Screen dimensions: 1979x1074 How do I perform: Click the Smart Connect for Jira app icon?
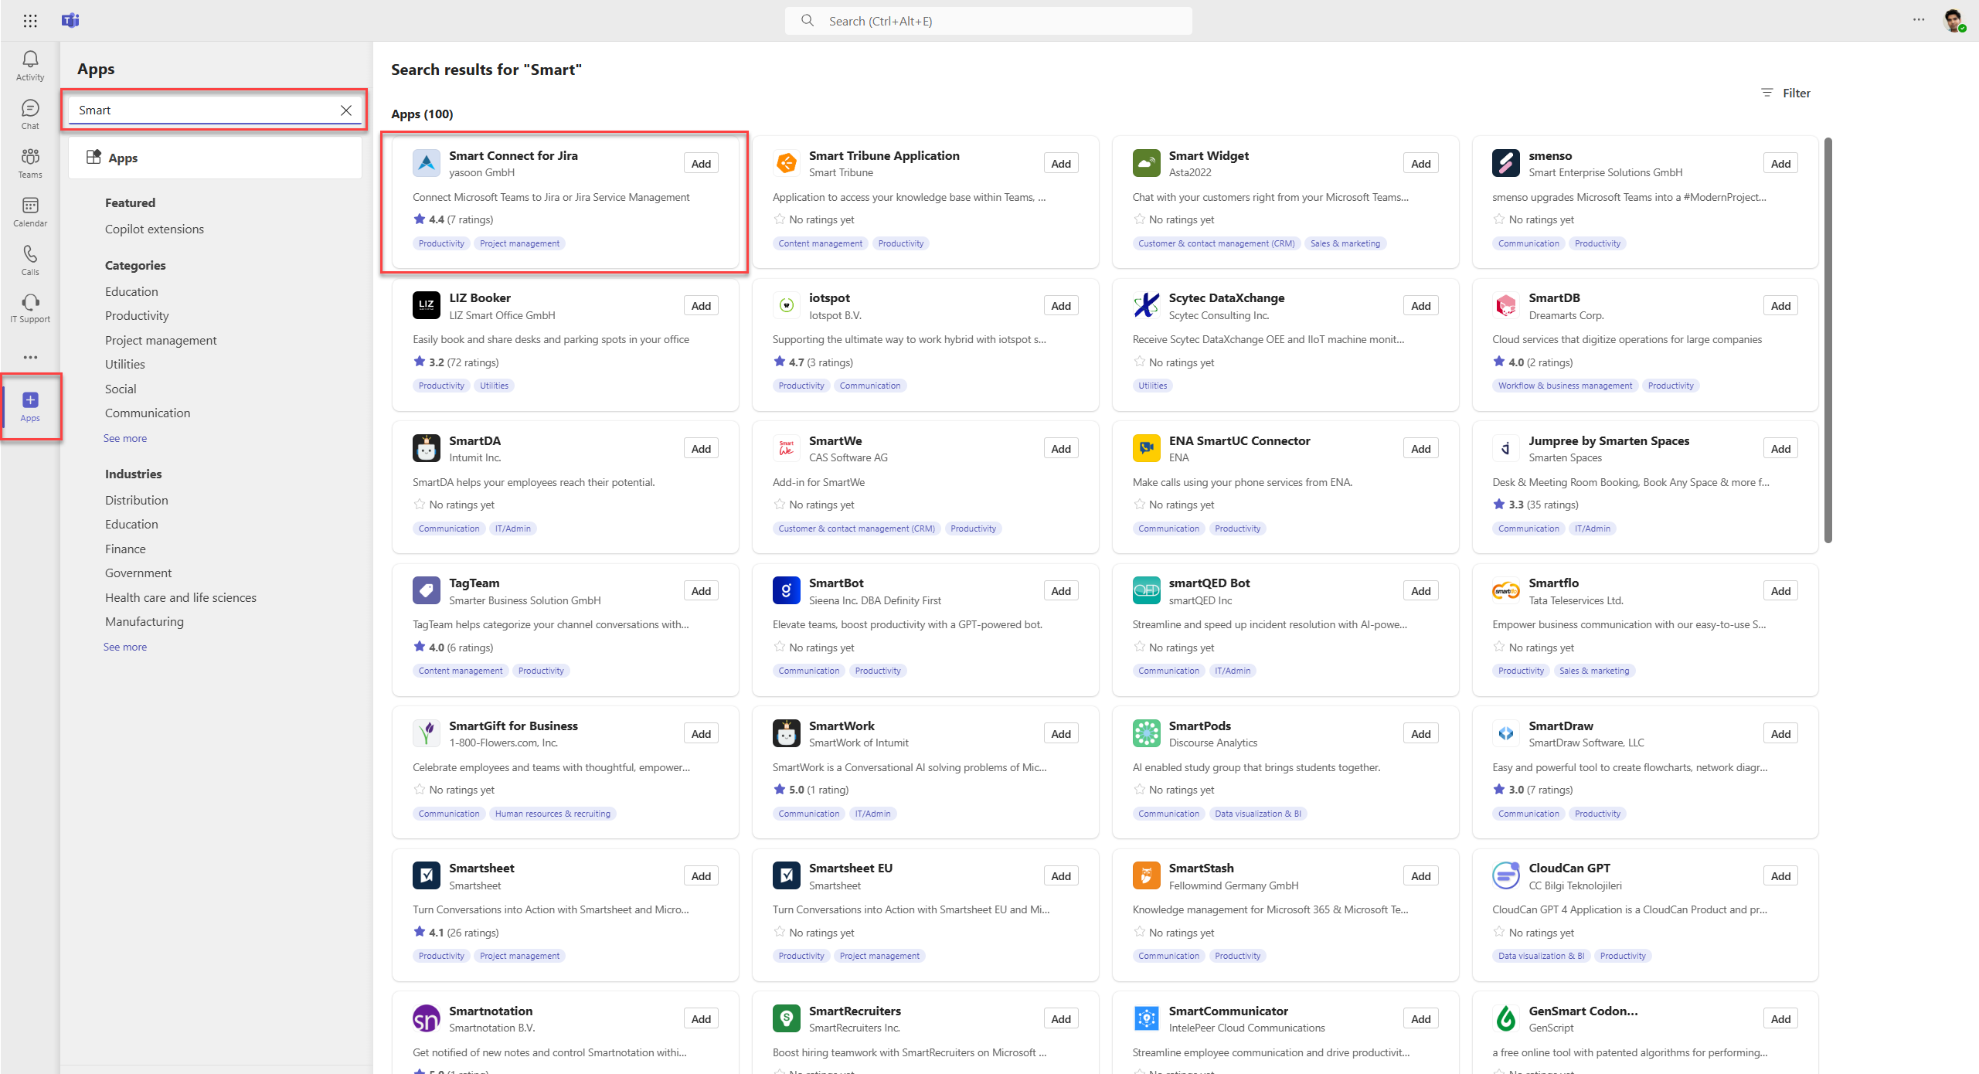pyautogui.click(x=427, y=163)
